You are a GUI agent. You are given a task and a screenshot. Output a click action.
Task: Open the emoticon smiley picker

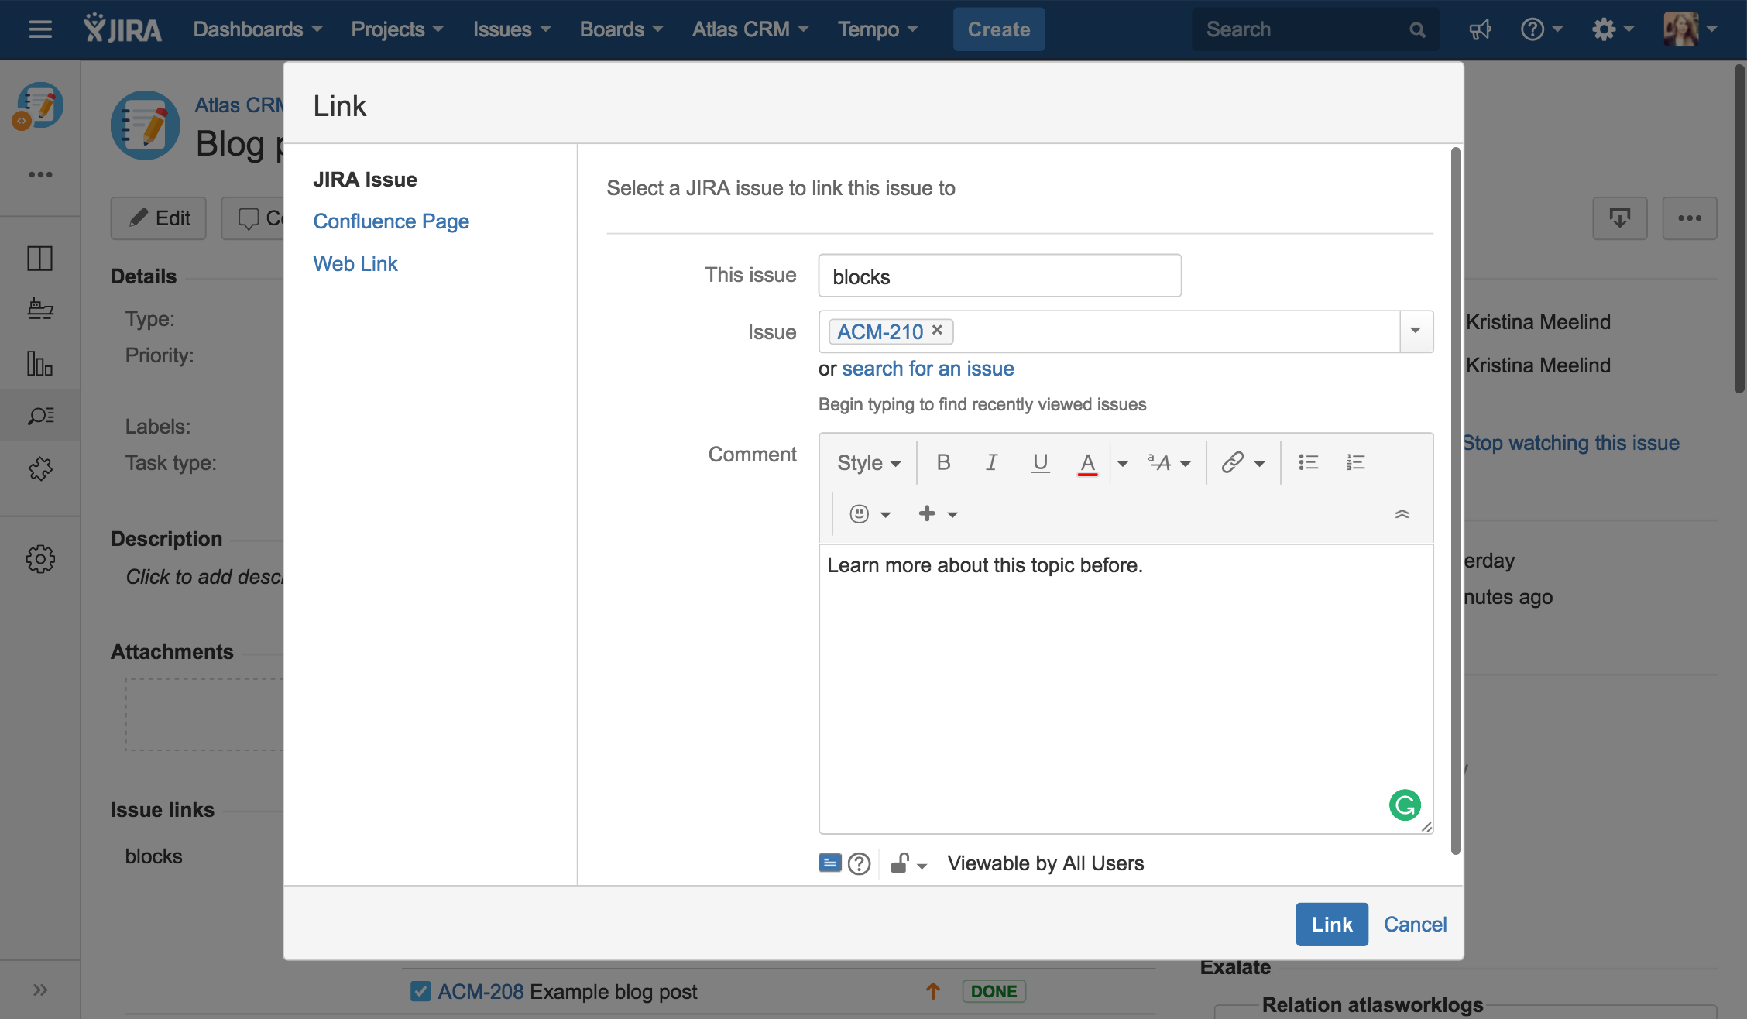point(870,513)
